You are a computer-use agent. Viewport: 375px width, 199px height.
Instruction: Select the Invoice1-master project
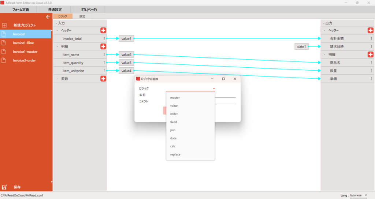25,52
